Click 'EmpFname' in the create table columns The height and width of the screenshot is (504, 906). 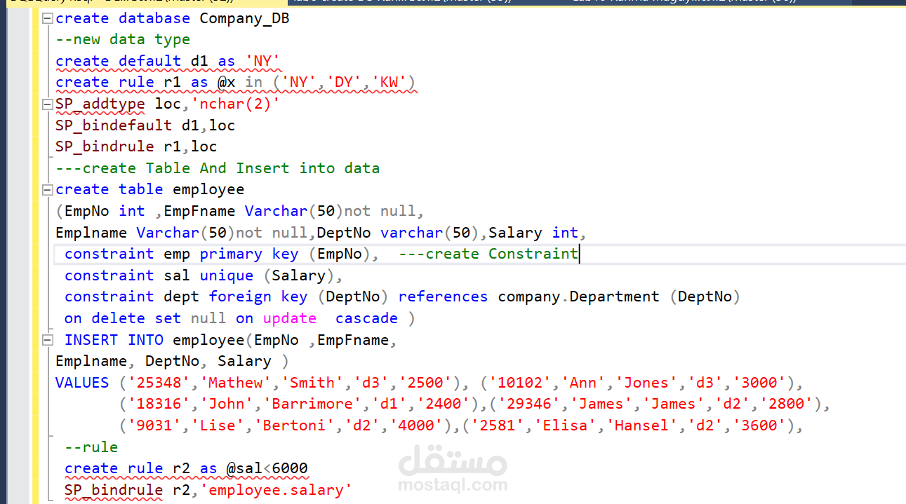pyautogui.click(x=199, y=211)
